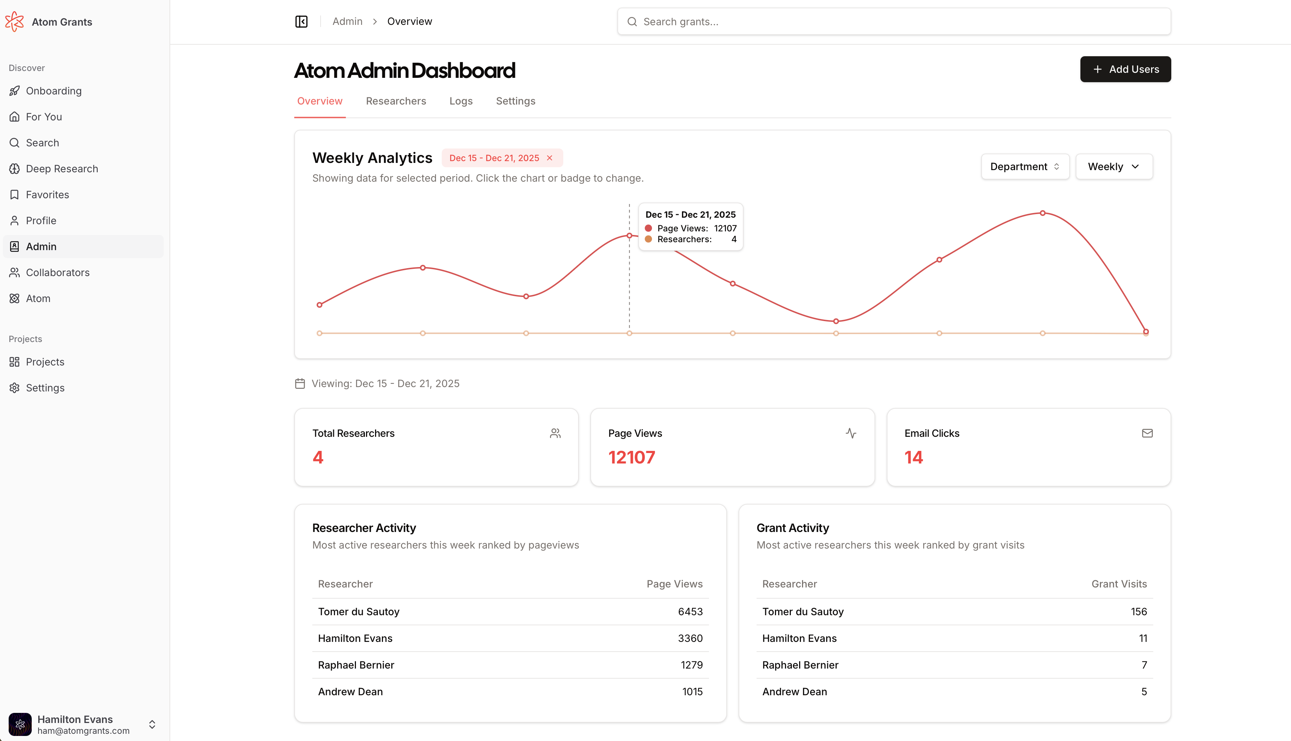1291x741 pixels.
Task: Open Deep Research brain icon
Action: click(14, 168)
